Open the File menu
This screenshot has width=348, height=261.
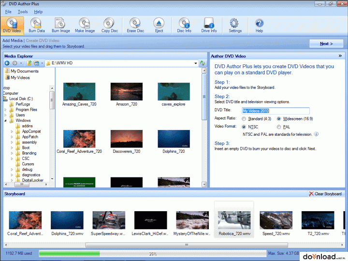point(8,12)
